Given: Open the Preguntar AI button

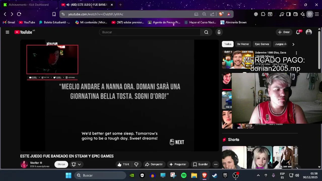Looking at the screenshot, I should (x=178, y=164).
